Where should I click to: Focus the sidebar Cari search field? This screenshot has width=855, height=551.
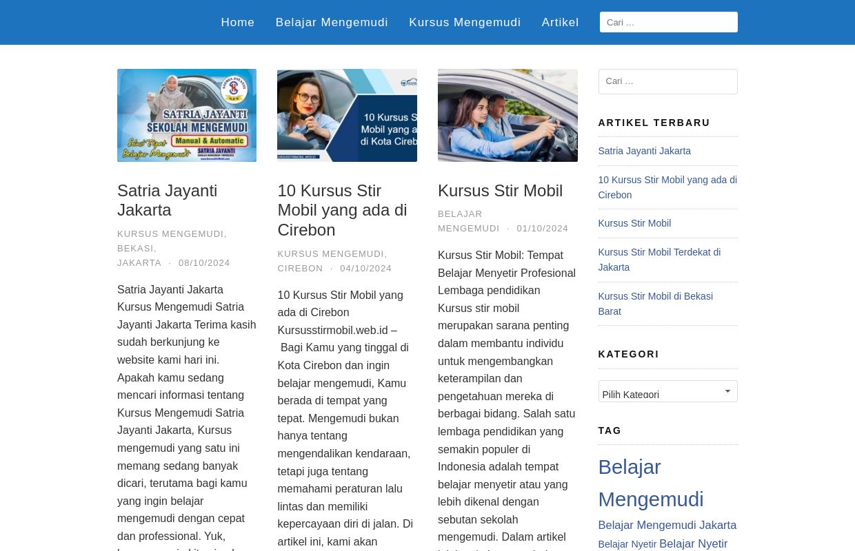click(x=667, y=81)
